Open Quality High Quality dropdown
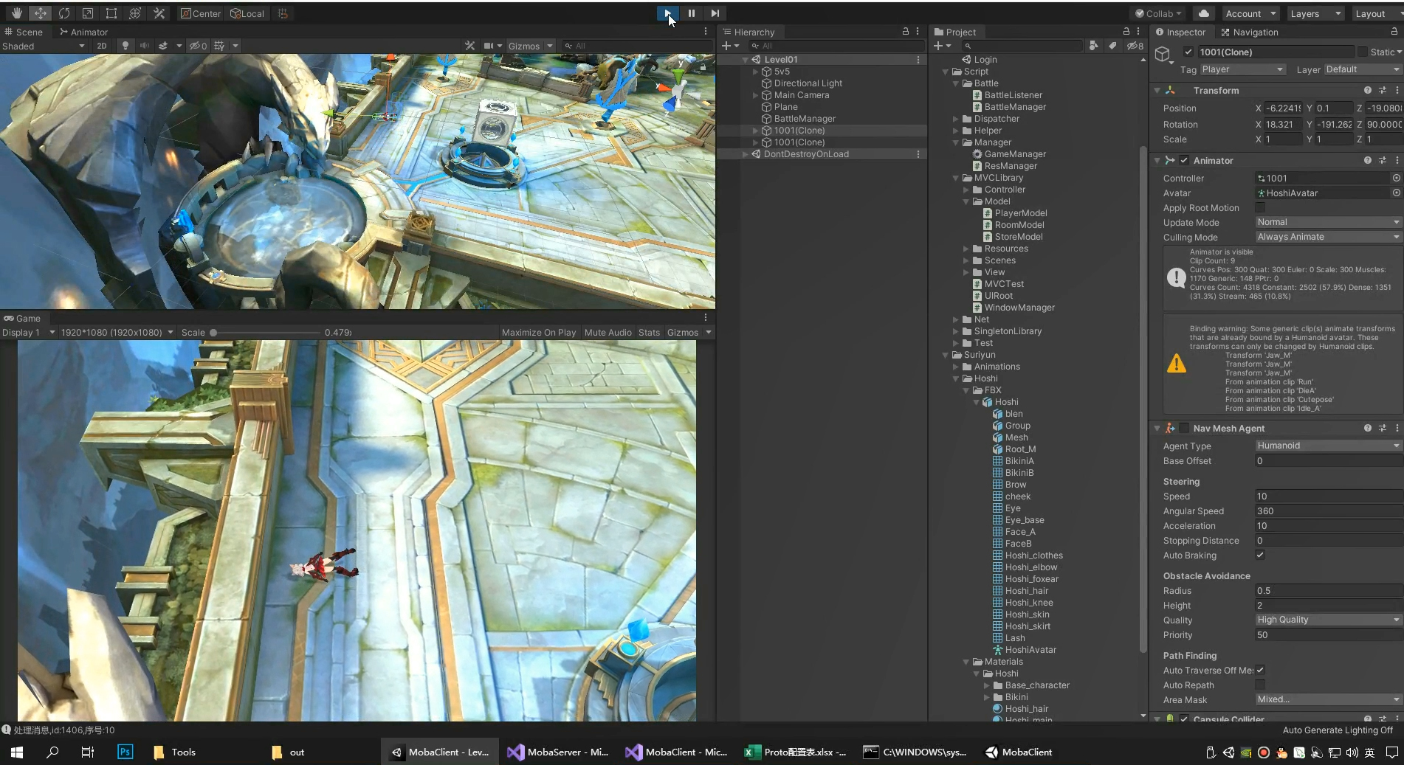 click(x=1328, y=620)
